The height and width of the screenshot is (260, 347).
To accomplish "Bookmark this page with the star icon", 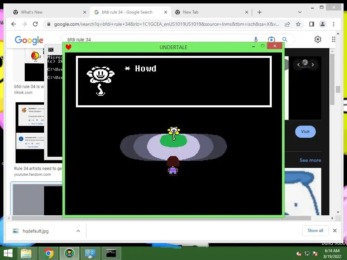I will pyautogui.click(x=298, y=24).
